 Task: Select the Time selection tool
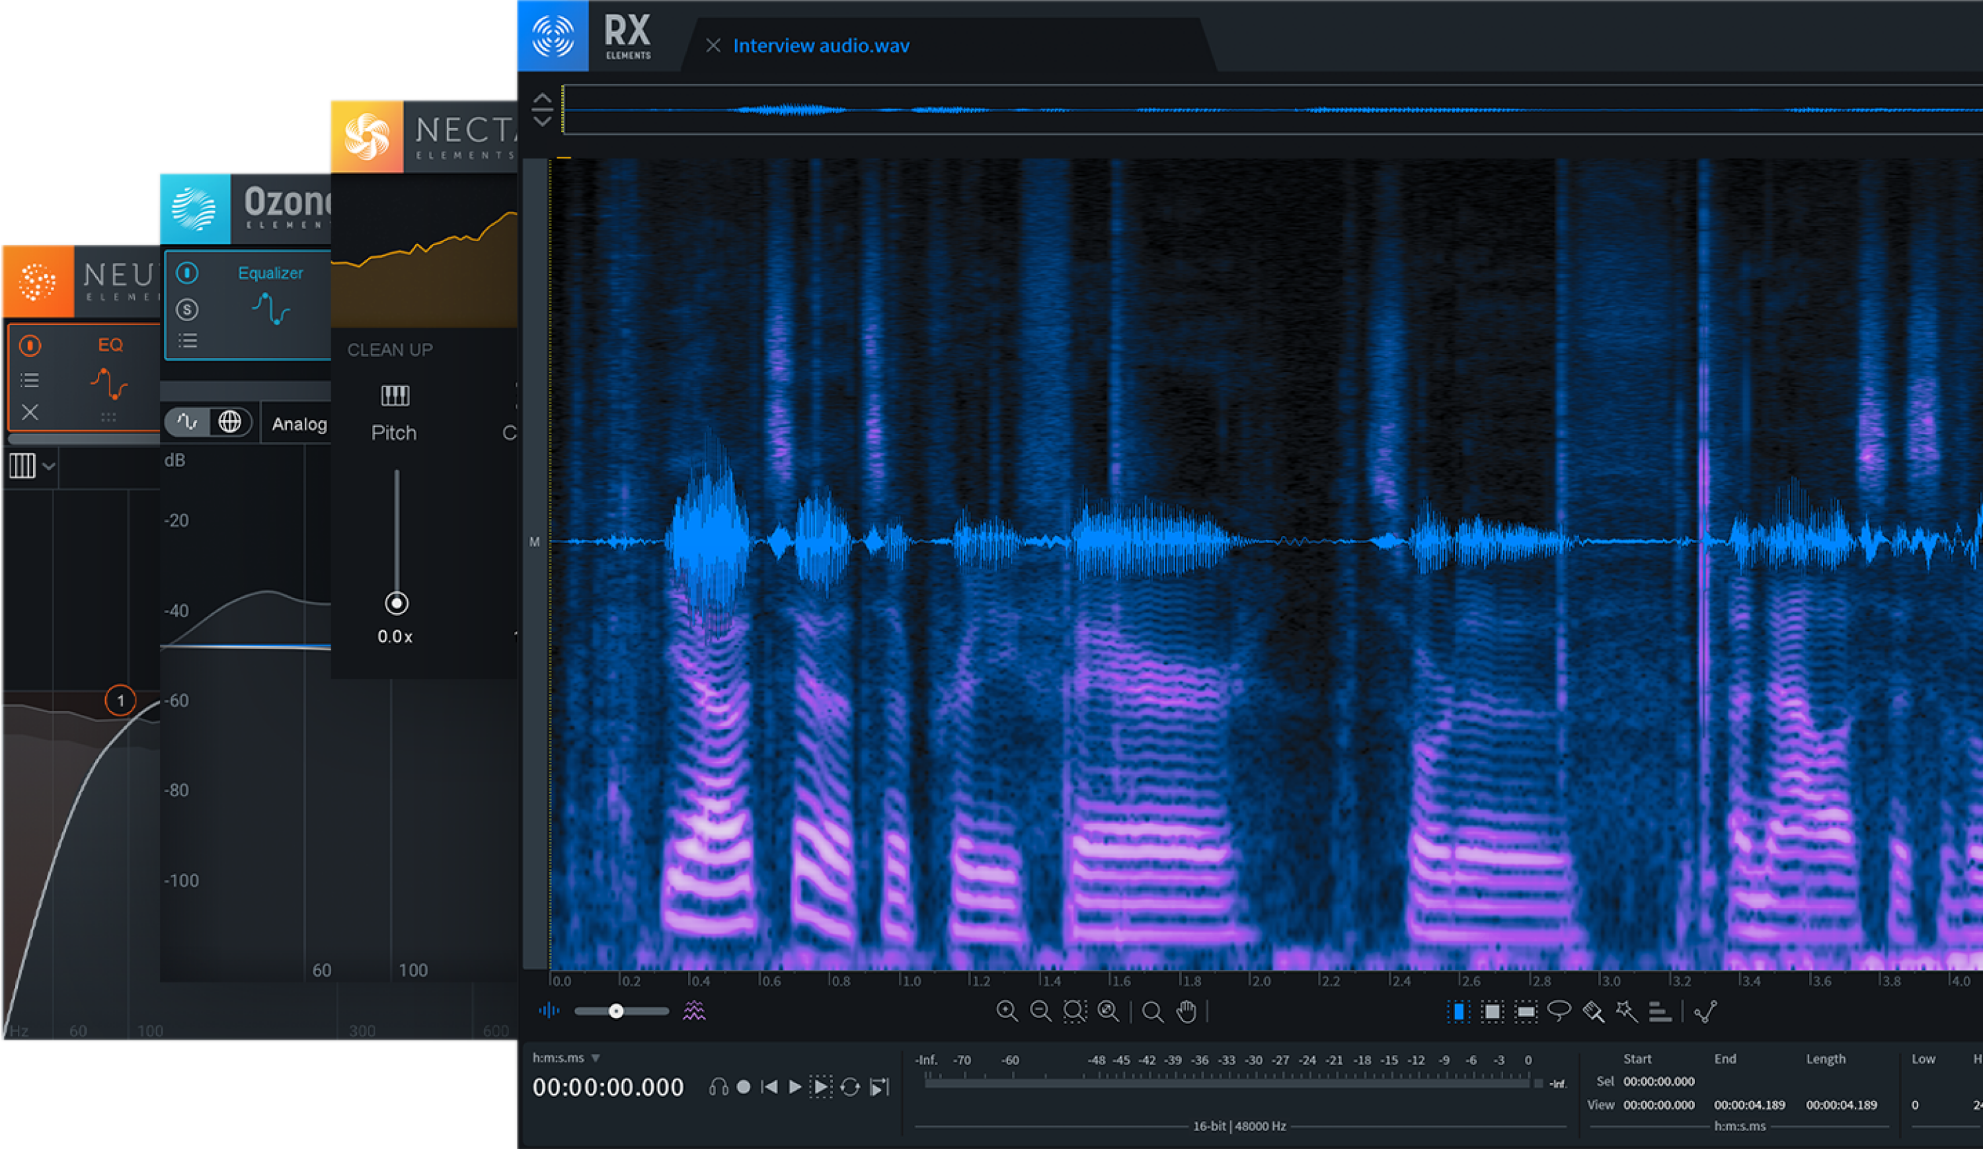point(1459,1012)
